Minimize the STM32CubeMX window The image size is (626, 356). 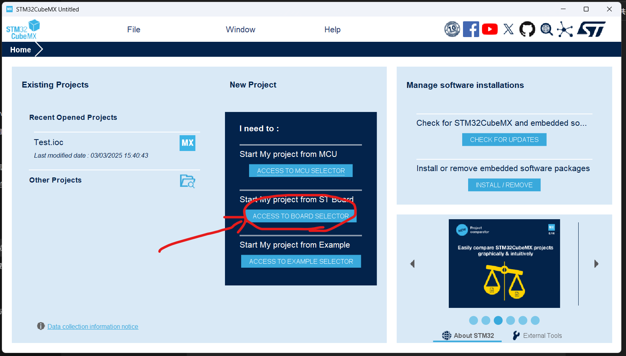(x=563, y=9)
